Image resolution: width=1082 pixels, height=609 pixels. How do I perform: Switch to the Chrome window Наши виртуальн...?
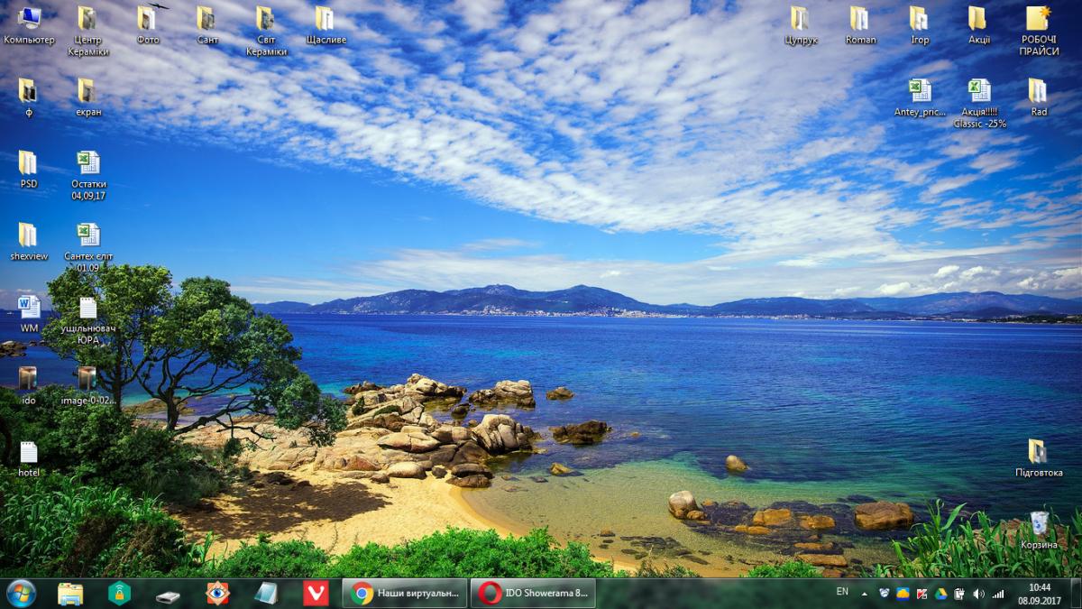pyautogui.click(x=405, y=593)
